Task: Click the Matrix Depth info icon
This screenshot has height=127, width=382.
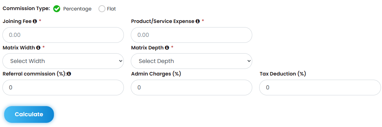Action: (x=167, y=48)
